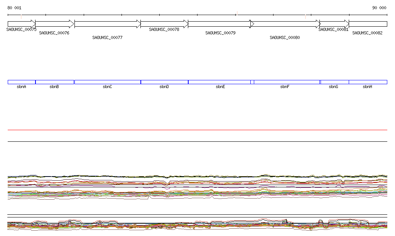The width and height of the screenshot is (395, 236).
Task: Select the sbnD feature box
Action: [x=164, y=82]
